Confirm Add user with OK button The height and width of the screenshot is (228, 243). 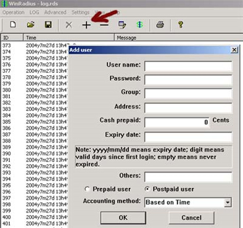coord(123,218)
